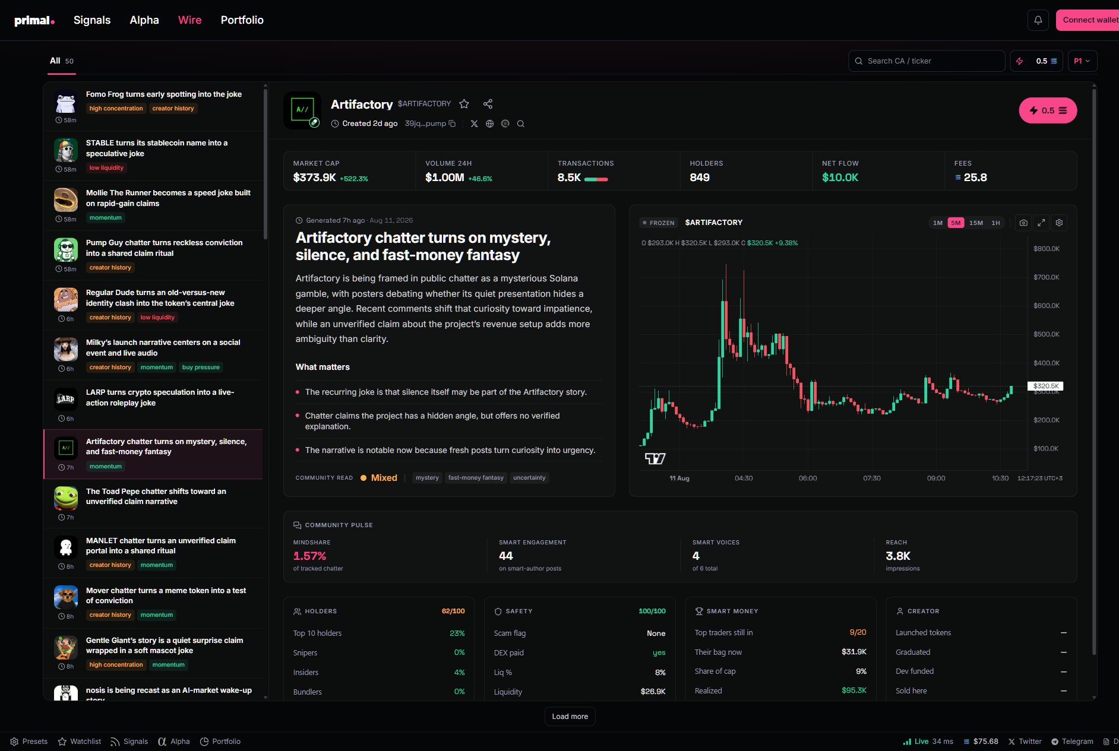Click the mystery tag chip
Image resolution: width=1119 pixels, height=751 pixels.
coord(427,478)
